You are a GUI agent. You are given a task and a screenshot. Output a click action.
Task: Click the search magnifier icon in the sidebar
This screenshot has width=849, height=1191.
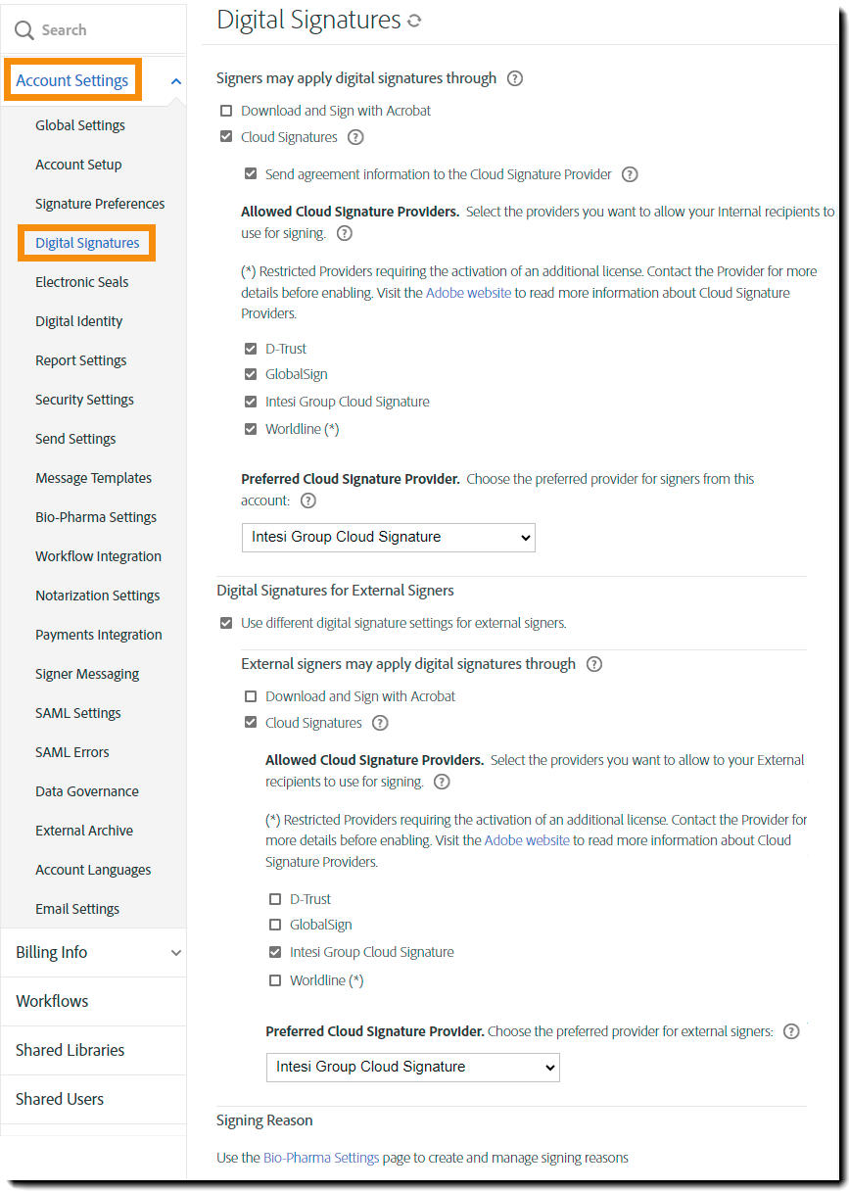24,30
